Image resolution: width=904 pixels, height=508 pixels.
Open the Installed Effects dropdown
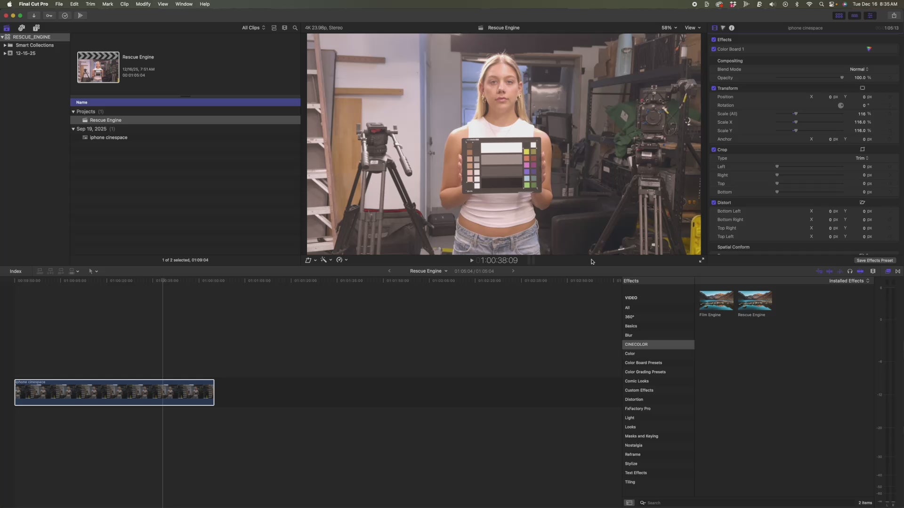tap(849, 281)
